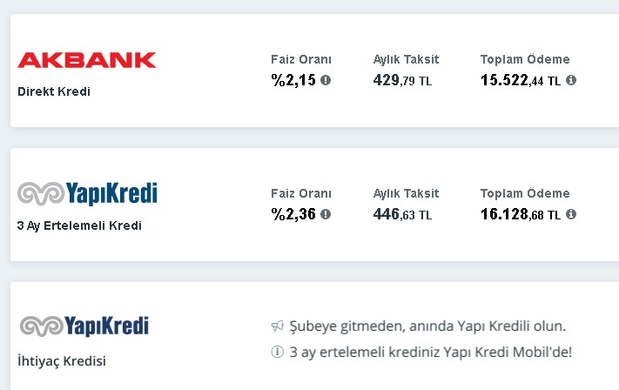
Task: Open the Şubeye gitmeden, anında Yapı Kredili olun text
Action: pos(428,326)
